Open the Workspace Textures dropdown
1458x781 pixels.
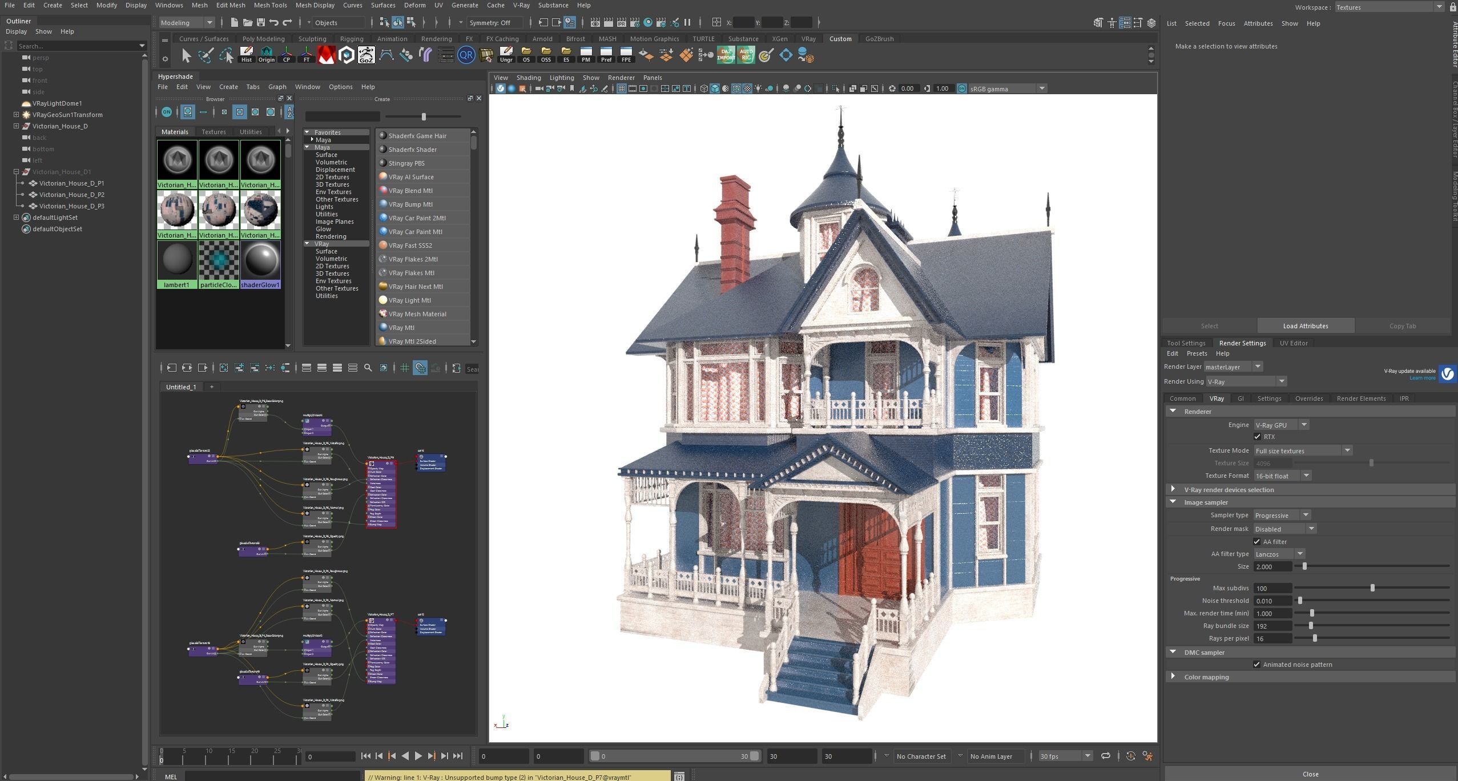point(1391,7)
